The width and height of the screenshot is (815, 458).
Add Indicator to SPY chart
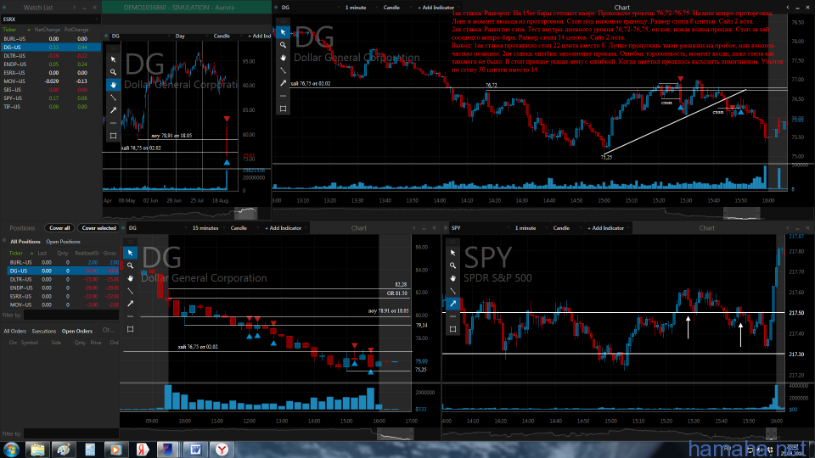click(x=606, y=228)
